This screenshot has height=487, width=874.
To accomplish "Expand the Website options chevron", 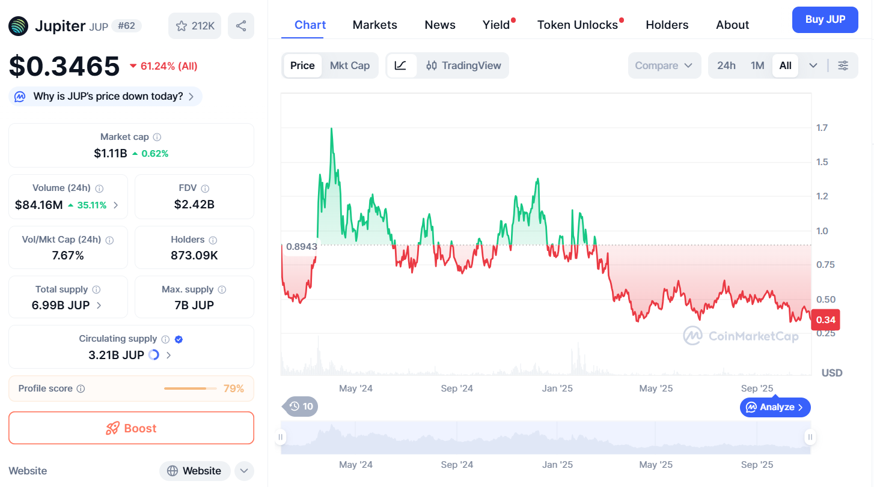I will [x=244, y=471].
